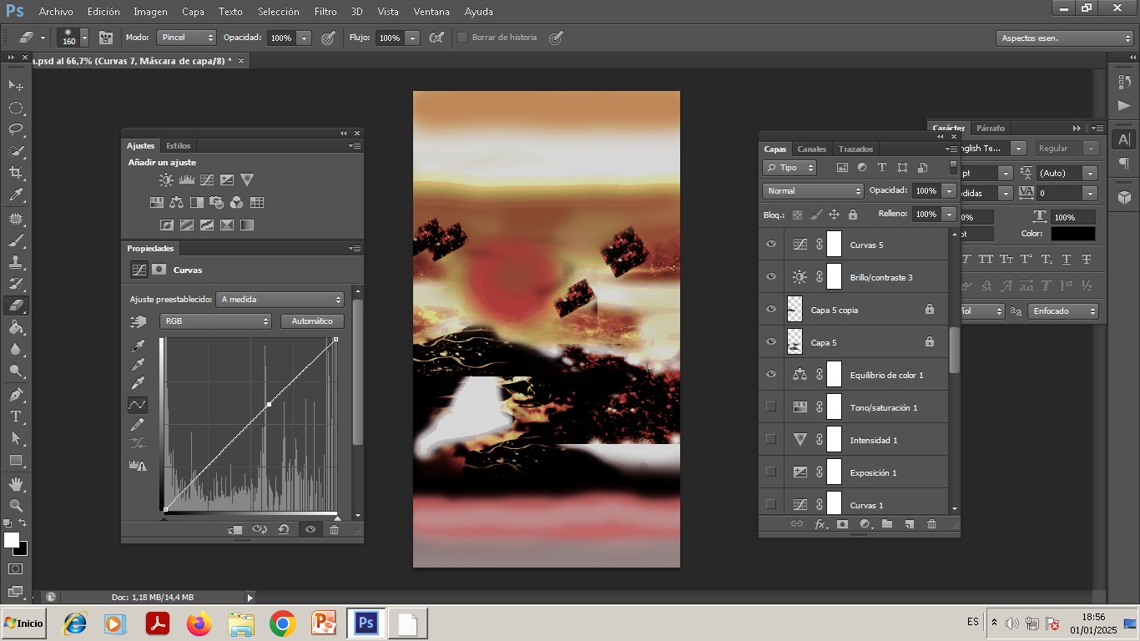Viewport: 1140px width, 641px height.
Task: Click the Capas panel vertical scrollbar
Action: (955, 351)
